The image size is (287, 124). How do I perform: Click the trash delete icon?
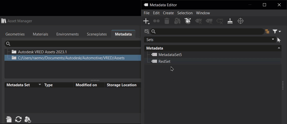[x=167, y=21]
